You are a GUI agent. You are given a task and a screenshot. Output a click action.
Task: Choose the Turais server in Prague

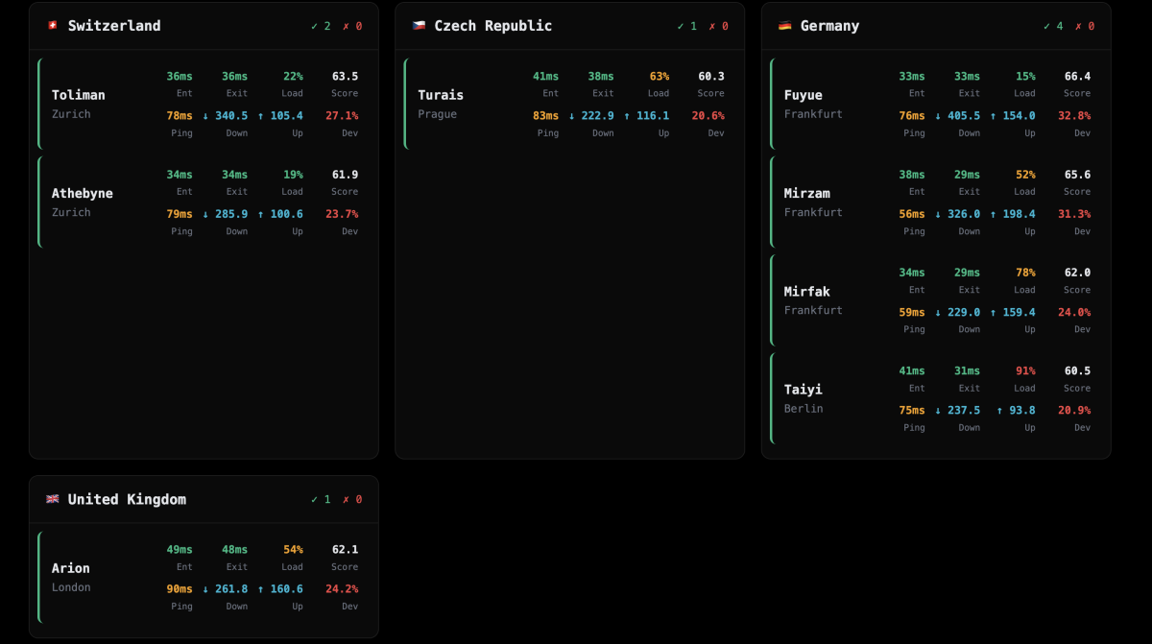point(441,95)
